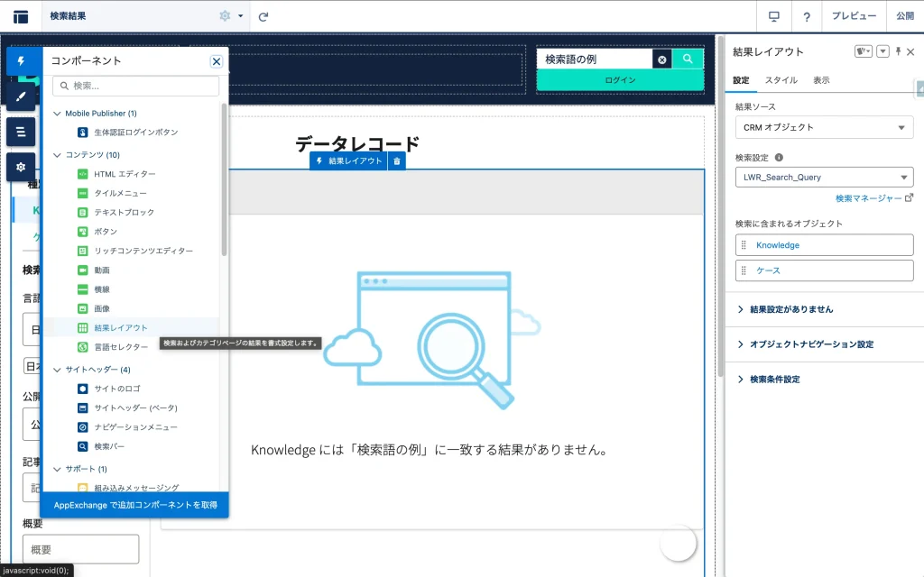
Task: Open the 結果ソース dropdown
Action: coord(824,127)
